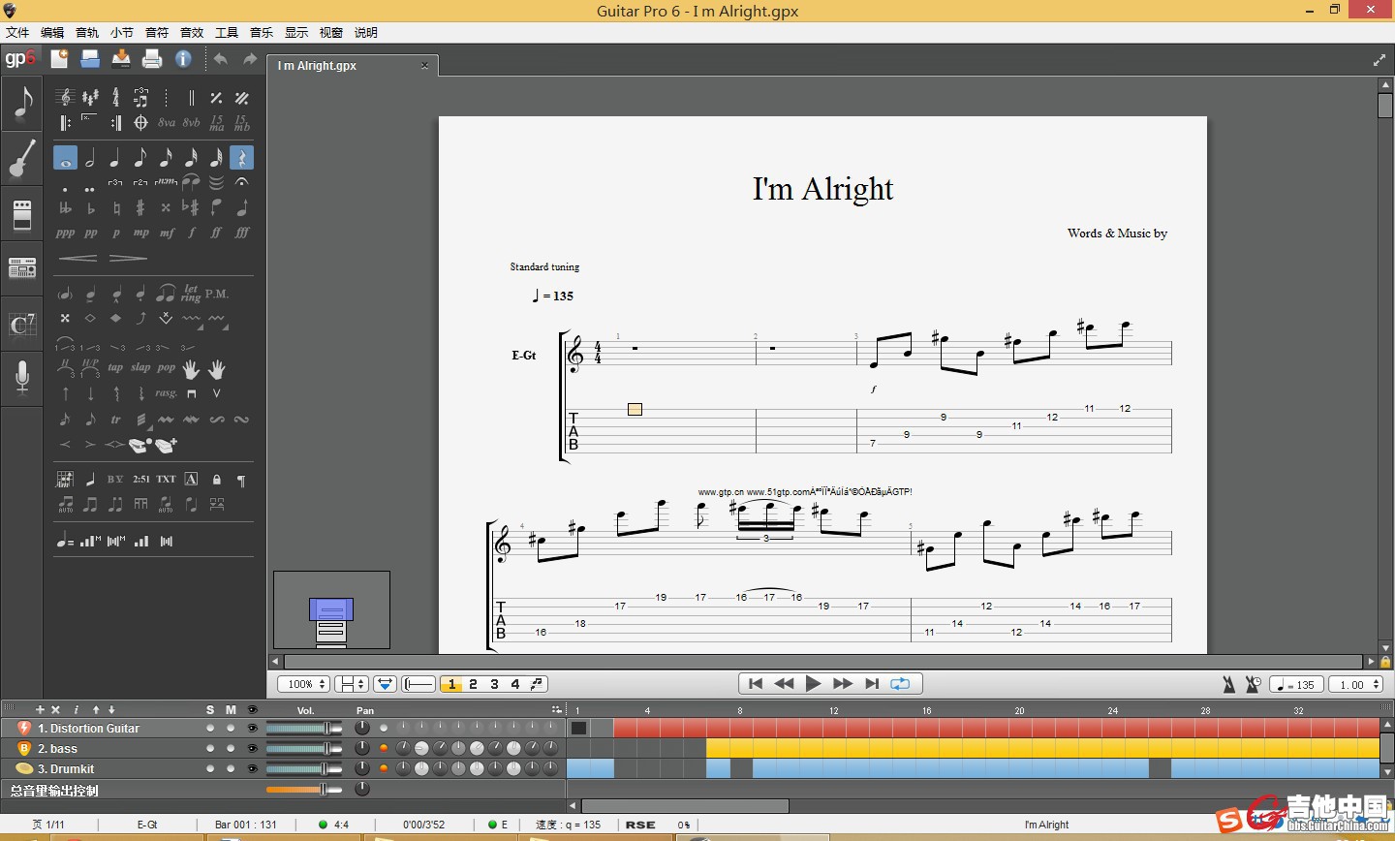The width and height of the screenshot is (1395, 841).
Task: Open the 音轨 menu
Action: tap(87, 33)
